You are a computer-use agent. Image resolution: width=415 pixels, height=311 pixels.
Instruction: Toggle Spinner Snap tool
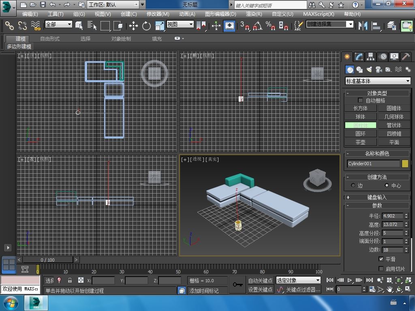[x=283, y=26]
